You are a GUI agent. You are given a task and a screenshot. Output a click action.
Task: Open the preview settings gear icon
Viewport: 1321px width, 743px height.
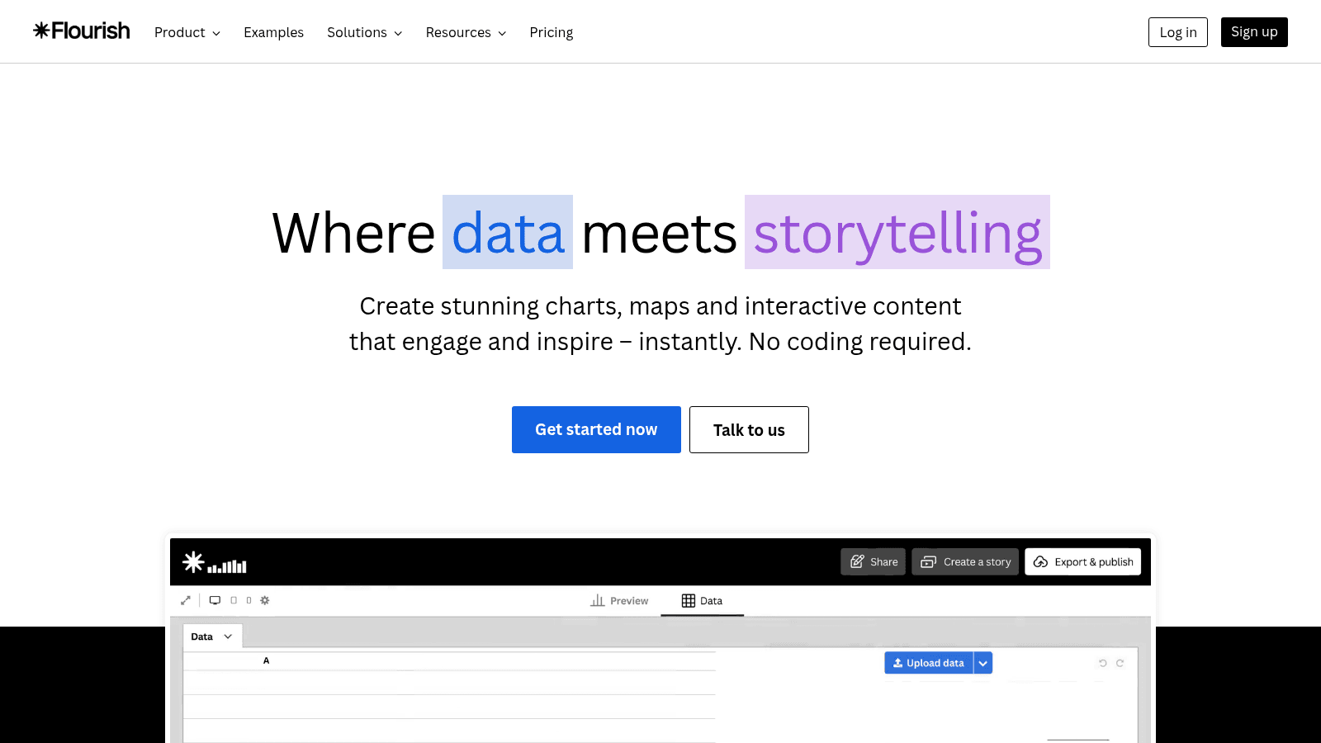(x=265, y=600)
